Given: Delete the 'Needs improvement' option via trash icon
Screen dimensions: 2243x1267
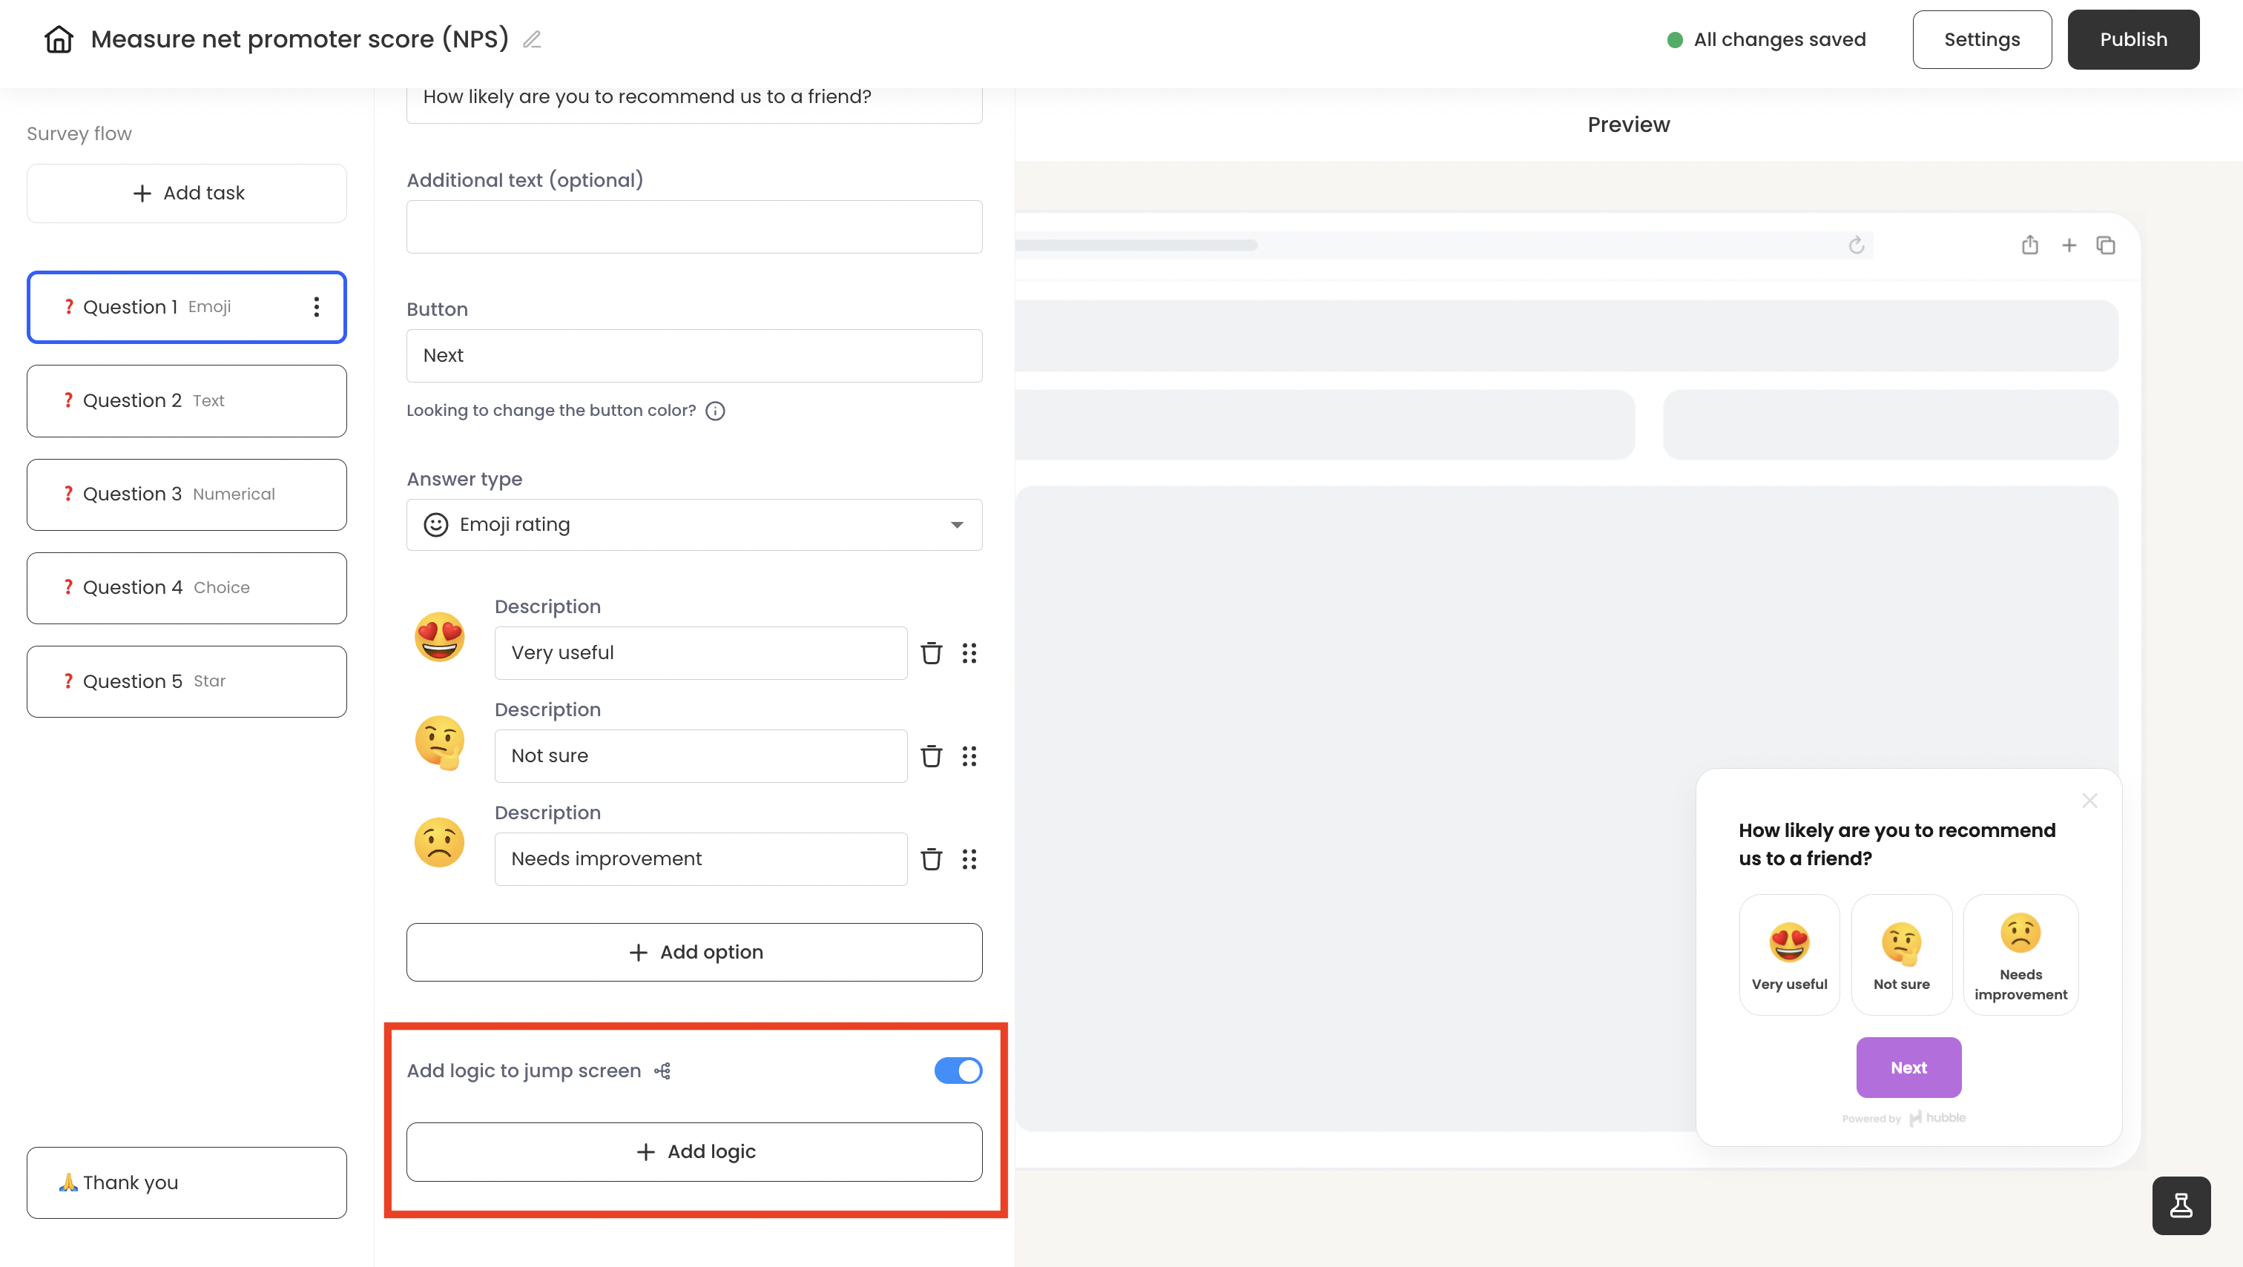Looking at the screenshot, I should pyautogui.click(x=932, y=859).
